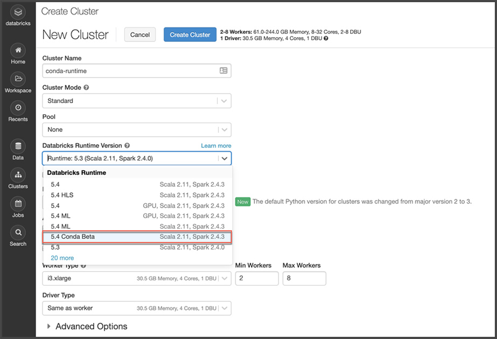Expand the Advanced Options section
The height and width of the screenshot is (339, 497).
(87, 327)
